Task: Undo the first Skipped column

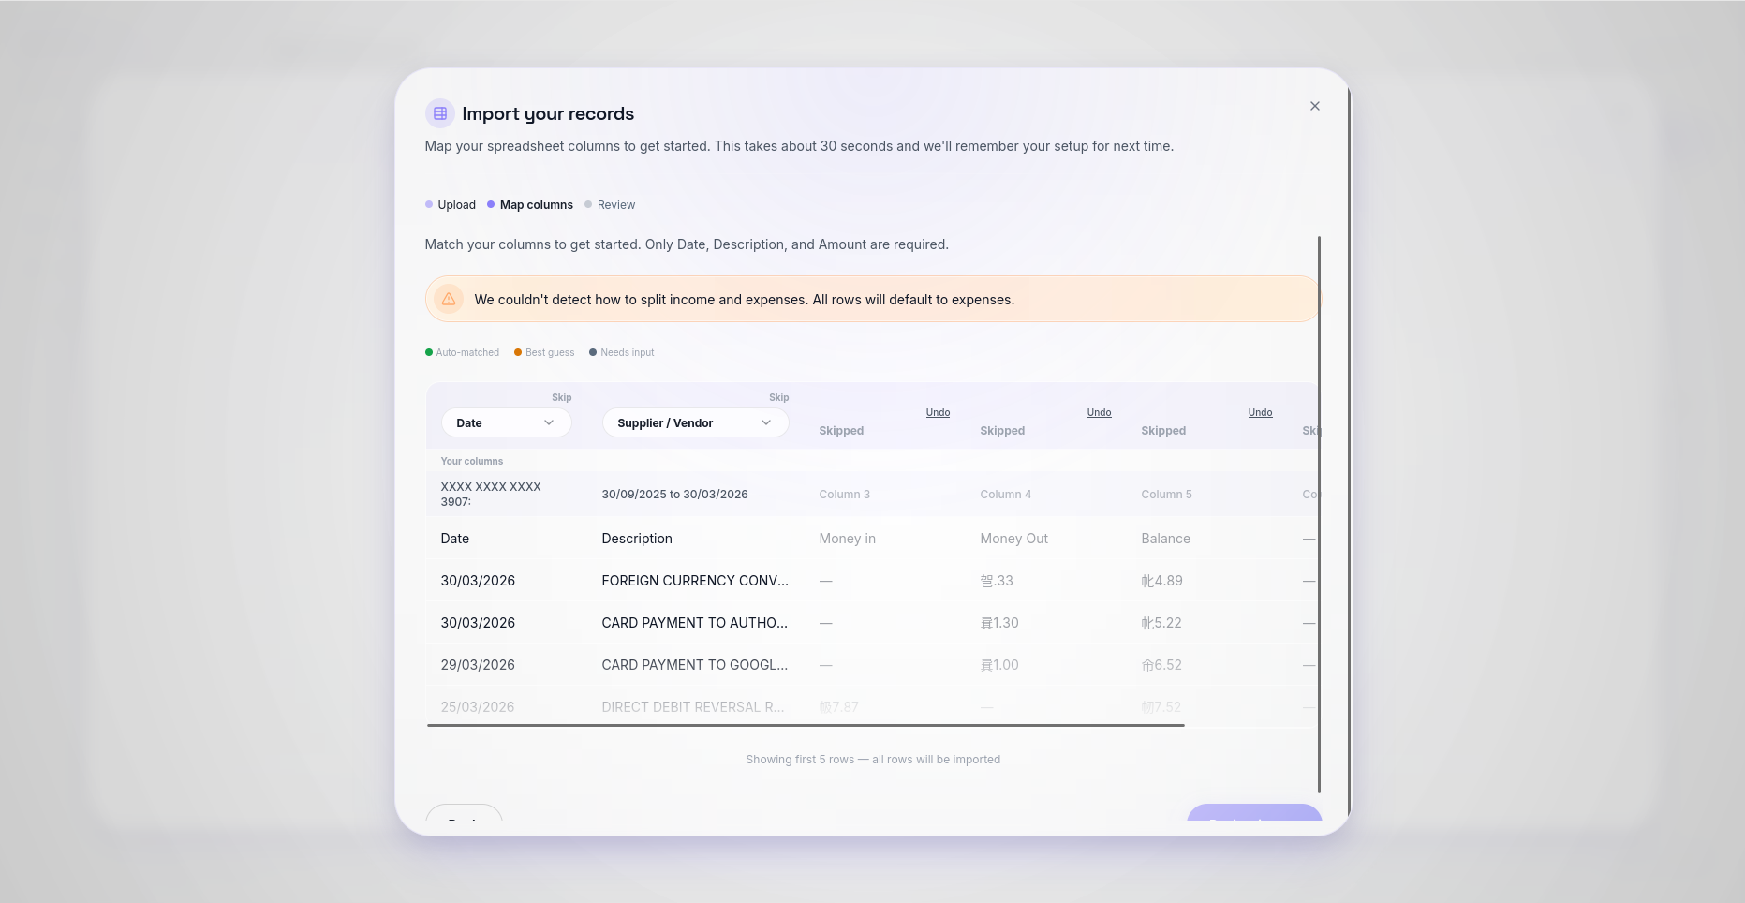Action: (x=938, y=412)
